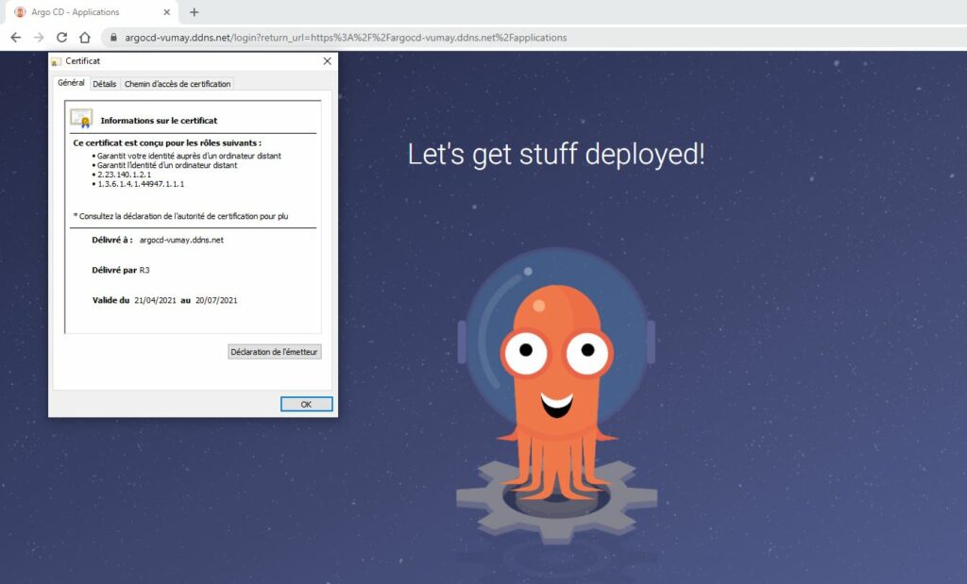Reload the Argo CD login page
Screen dimensions: 967x584
tap(61, 38)
